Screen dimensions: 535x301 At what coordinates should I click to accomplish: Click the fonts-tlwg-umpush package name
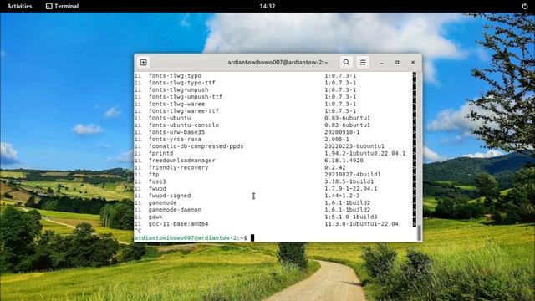(178, 89)
